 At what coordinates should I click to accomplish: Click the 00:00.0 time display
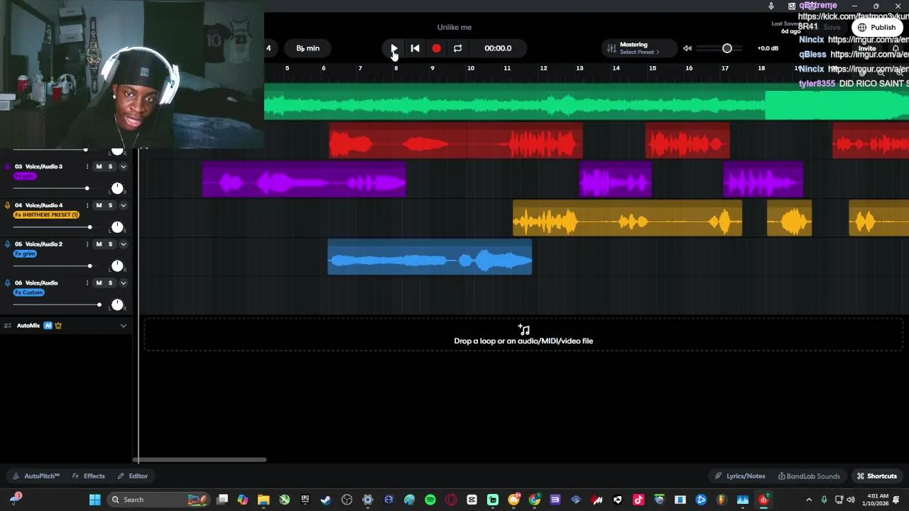tap(498, 48)
